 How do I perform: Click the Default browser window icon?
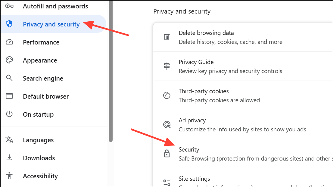pyautogui.click(x=9, y=96)
